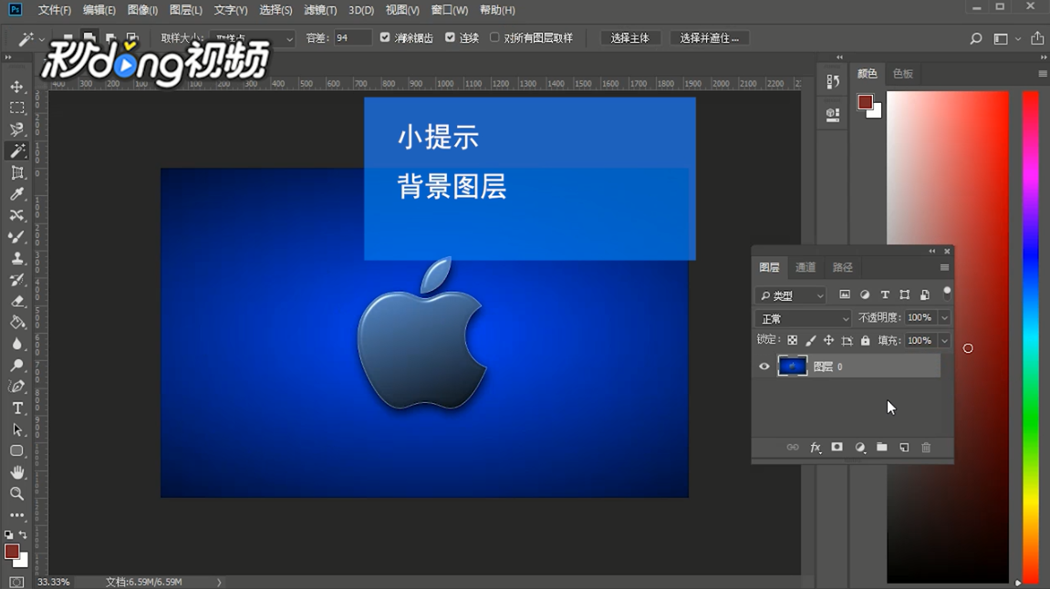
Task: Open the 选择(S) menu
Action: [275, 10]
